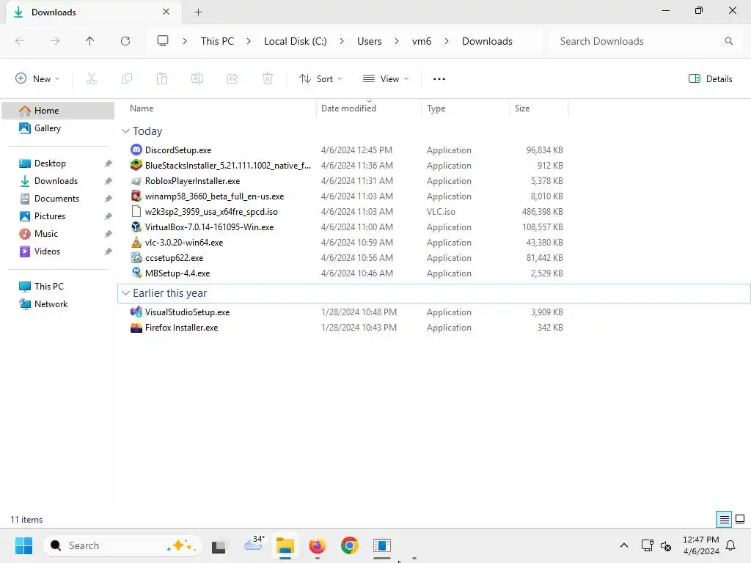The image size is (751, 563).
Task: Select the Downloads tab
Action: 93,12
